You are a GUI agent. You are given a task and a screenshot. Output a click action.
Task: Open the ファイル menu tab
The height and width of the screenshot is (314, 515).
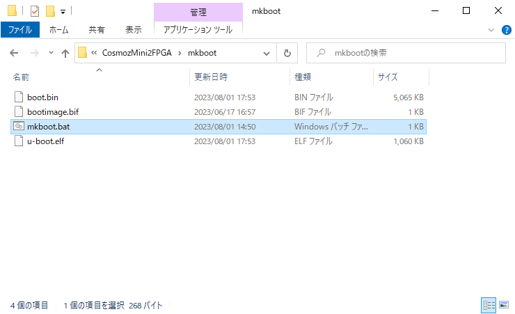tap(20, 30)
